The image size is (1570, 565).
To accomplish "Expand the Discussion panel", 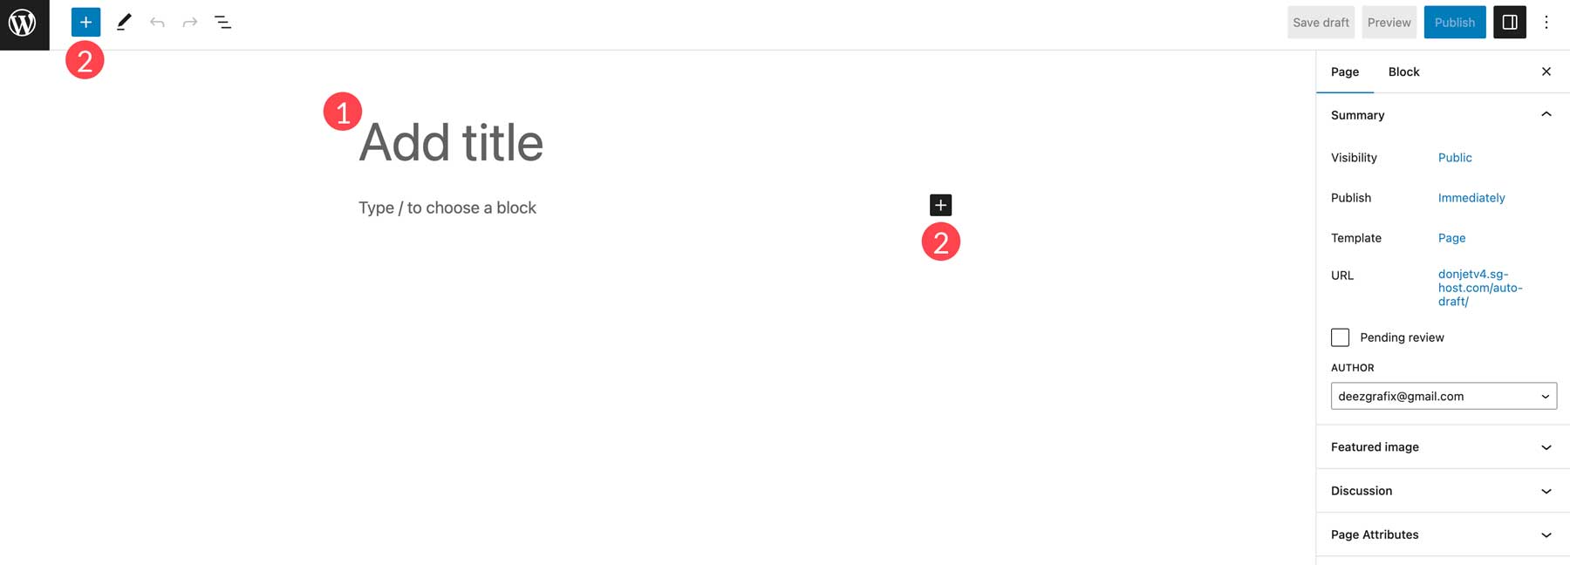I will [1443, 491].
